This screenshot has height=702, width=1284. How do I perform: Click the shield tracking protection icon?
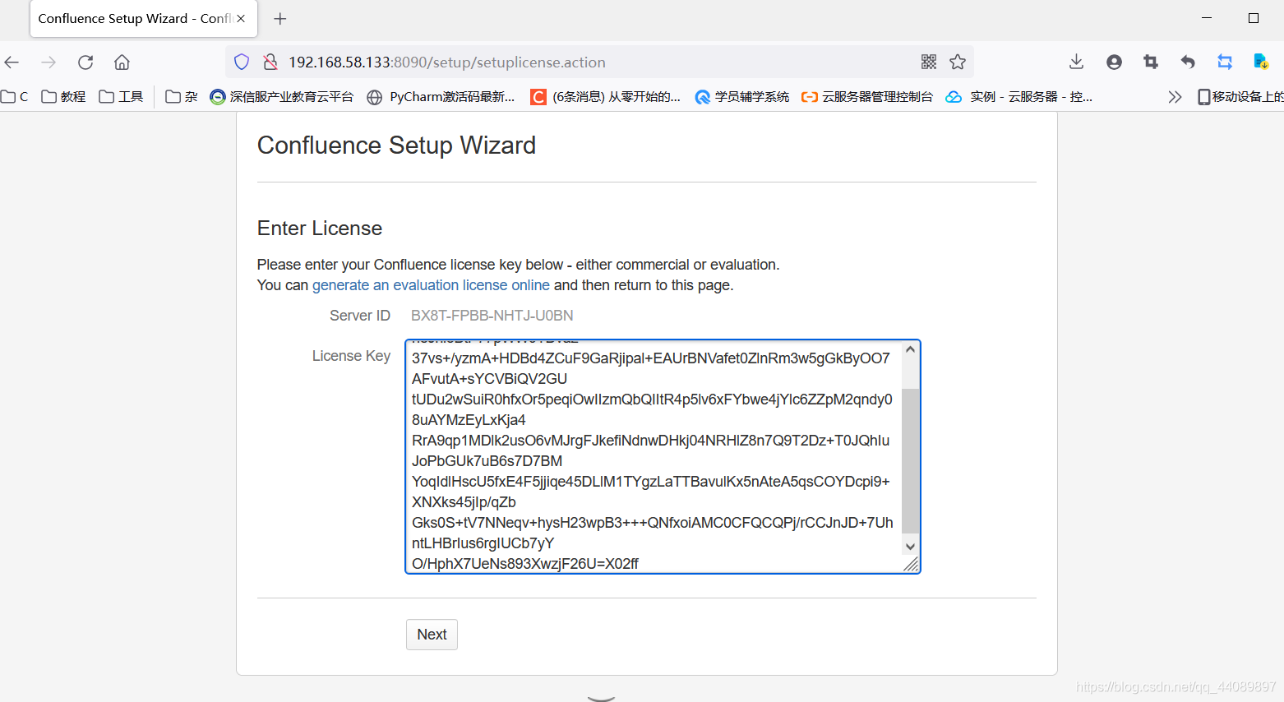[x=242, y=62]
